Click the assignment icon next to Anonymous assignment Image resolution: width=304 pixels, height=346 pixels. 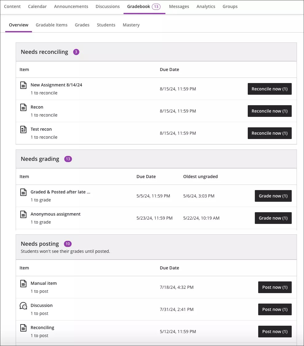tap(23, 214)
